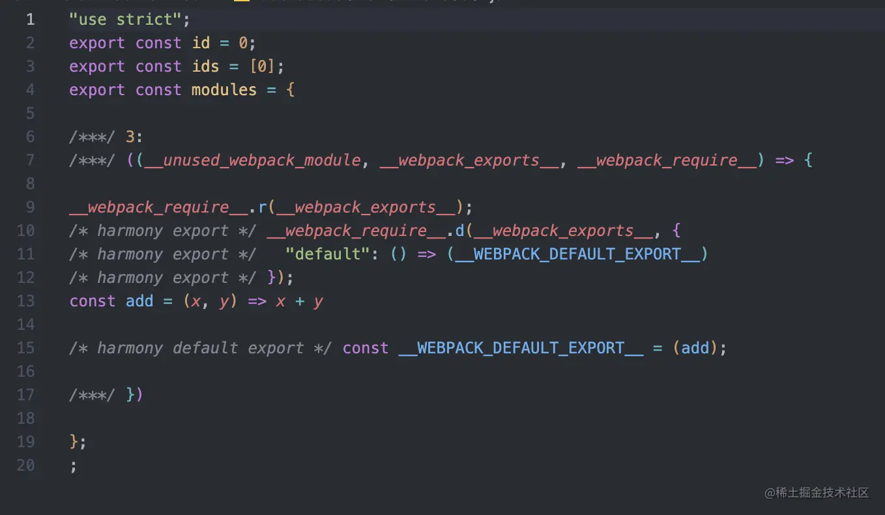Click (add) at end of line 15

(695, 348)
